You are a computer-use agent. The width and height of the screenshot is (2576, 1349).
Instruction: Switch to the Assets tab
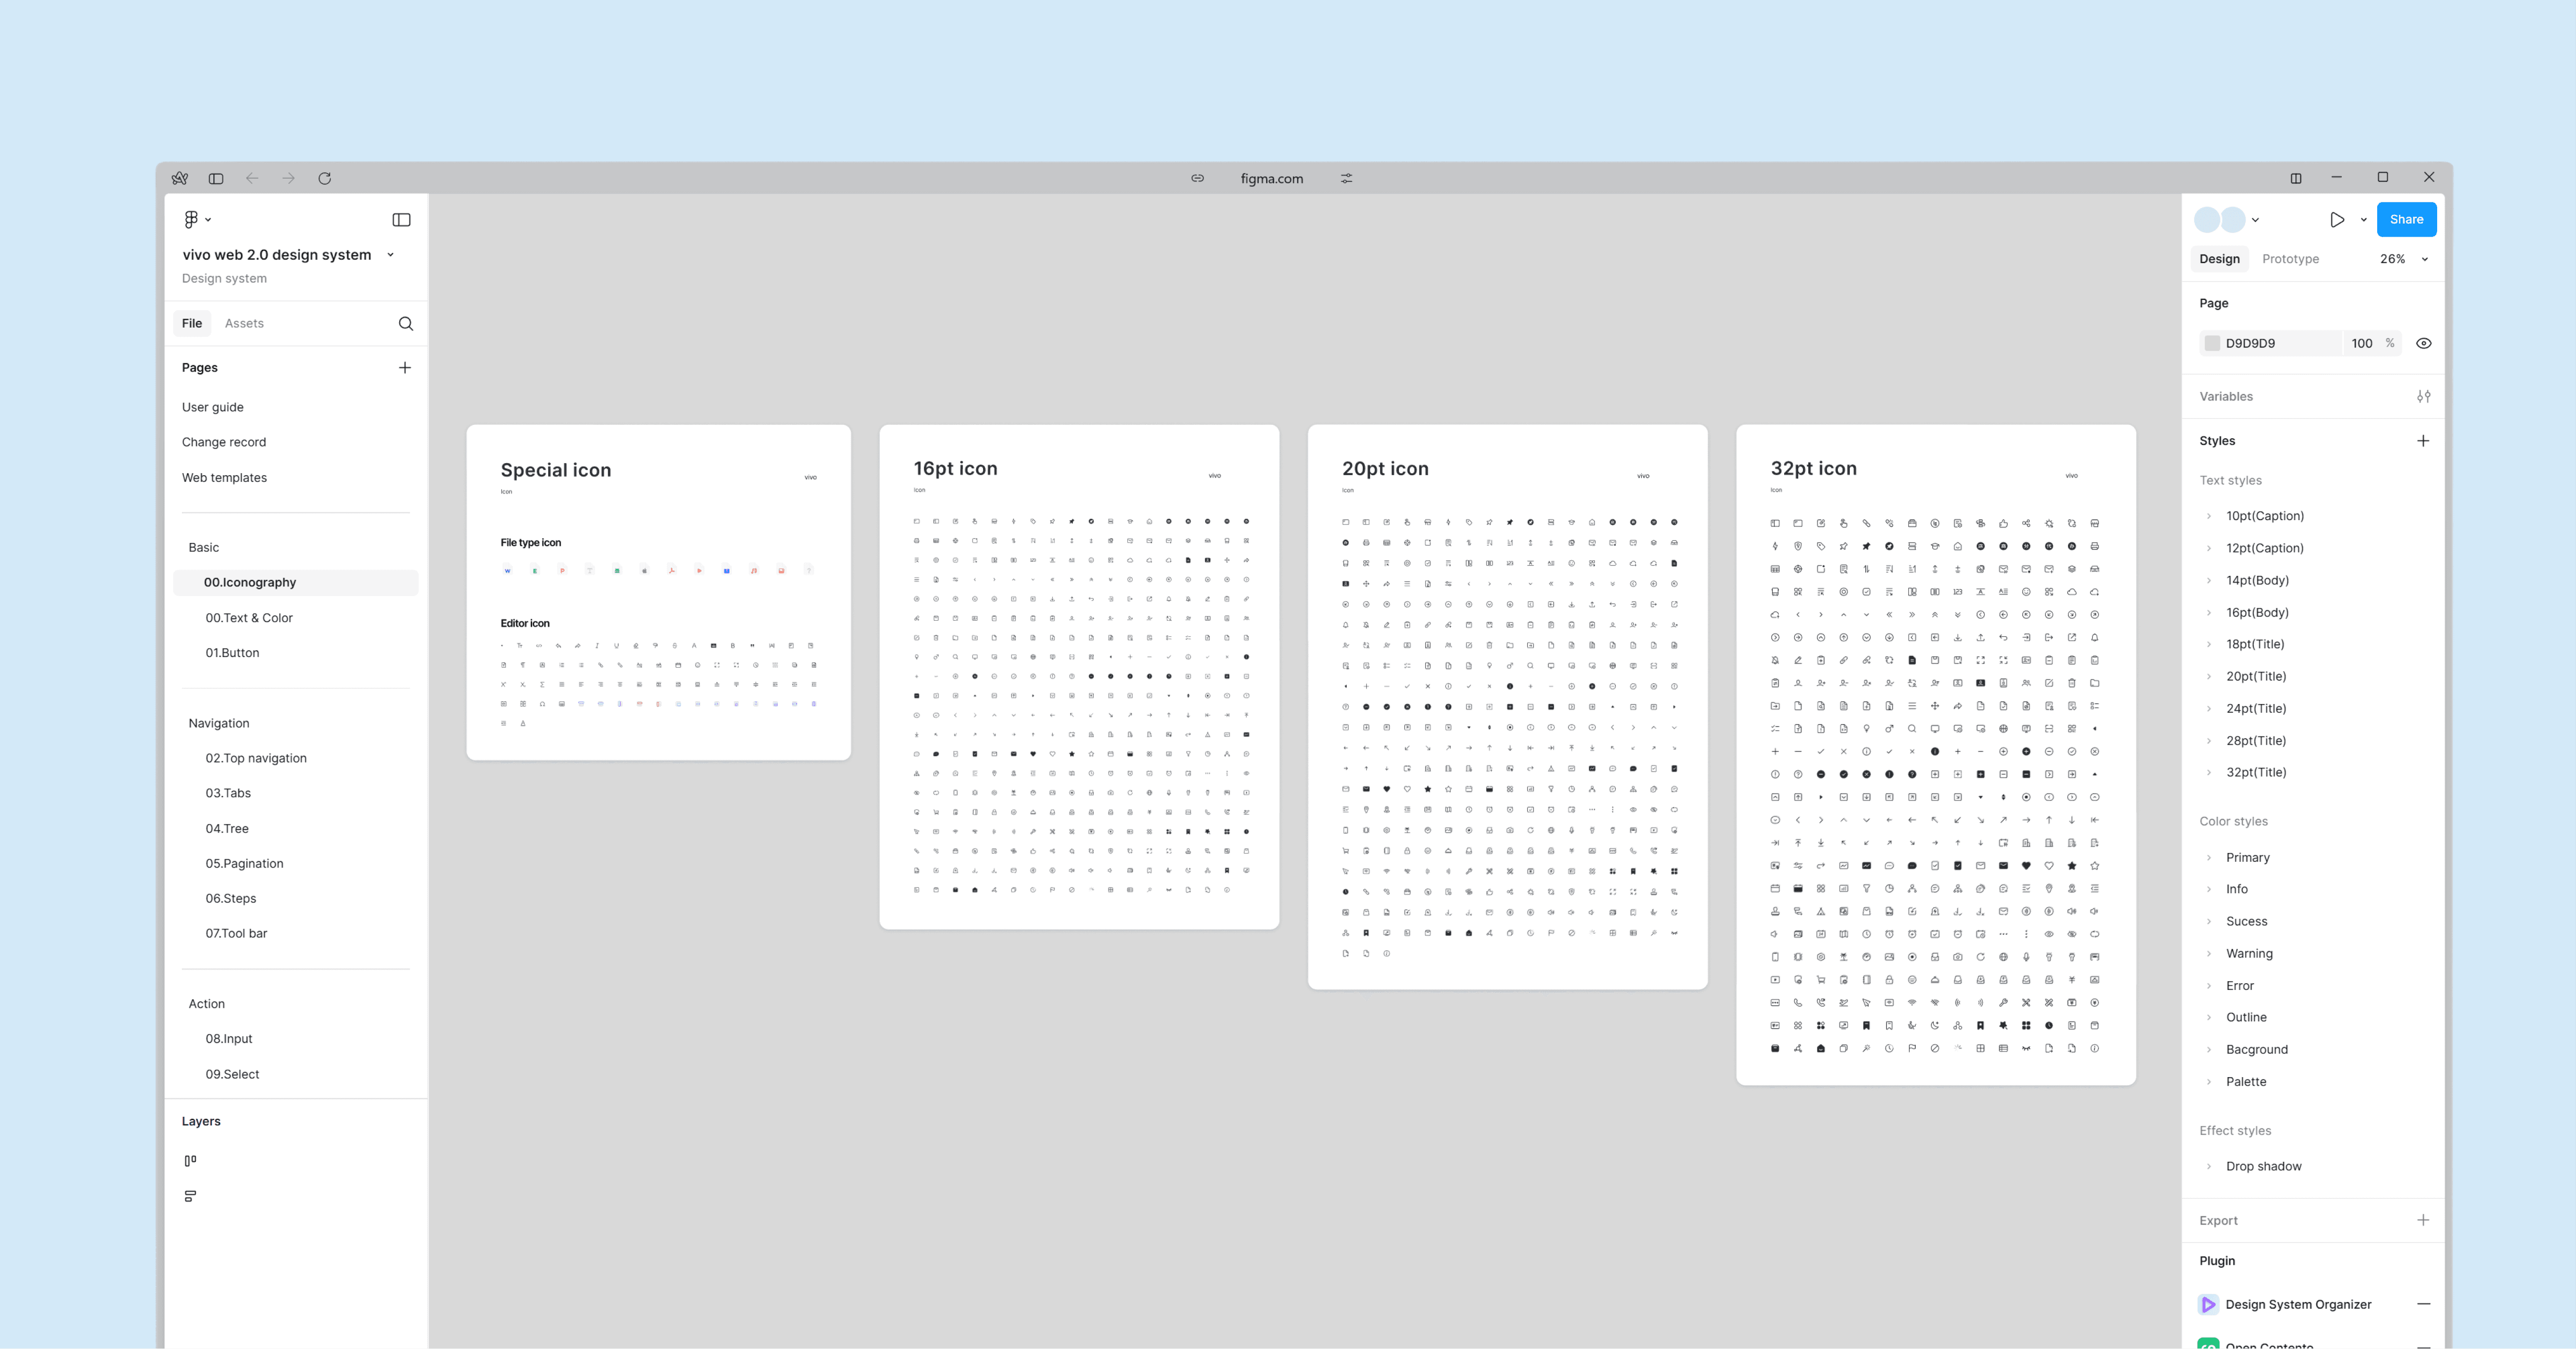(244, 323)
